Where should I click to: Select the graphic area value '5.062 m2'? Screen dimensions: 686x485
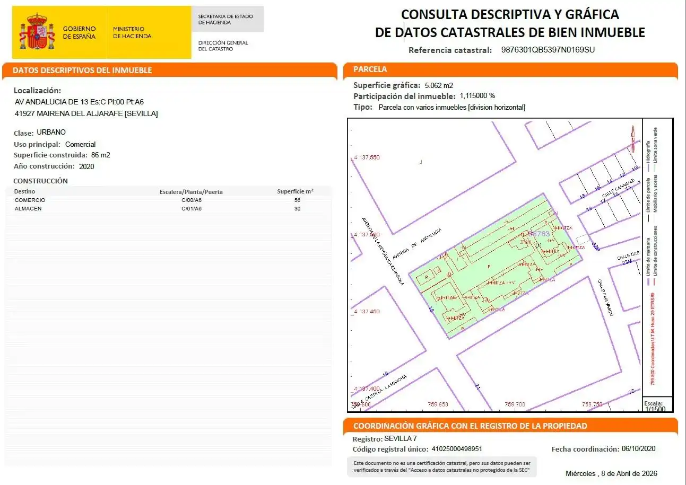coord(438,85)
